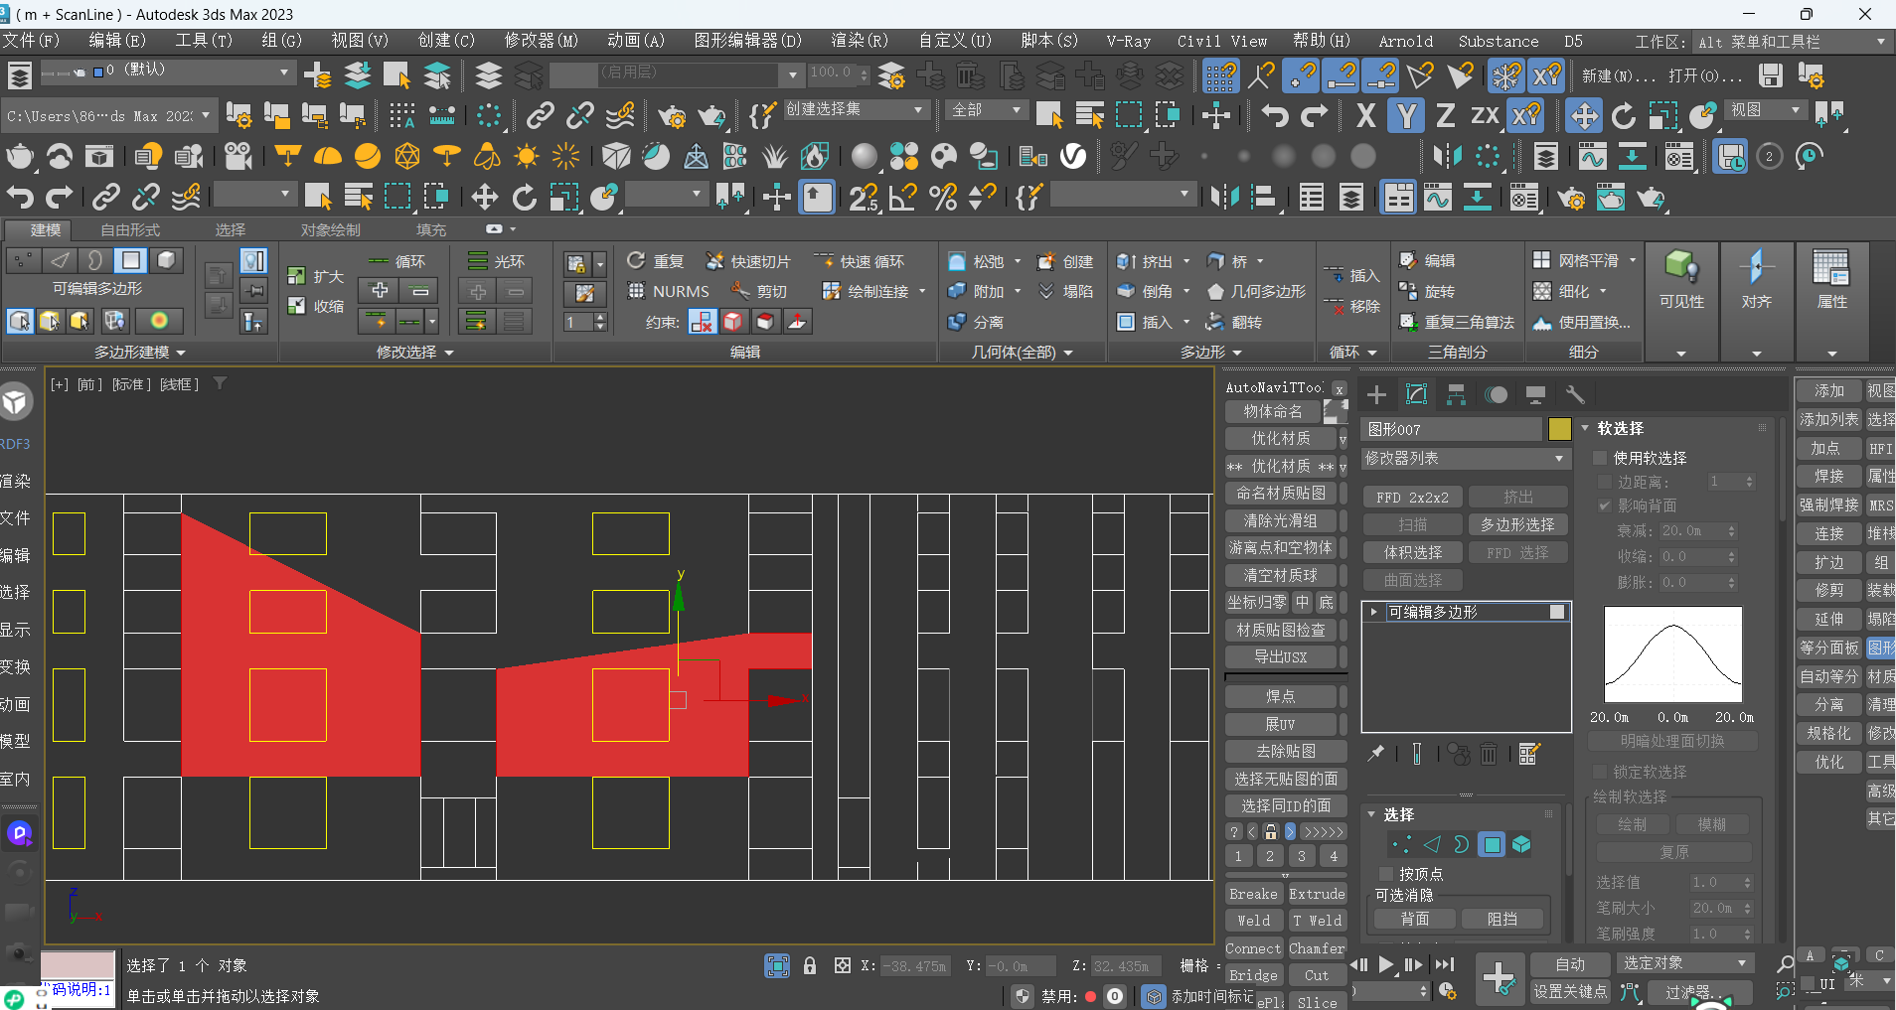
Task: Toggle Editable Poly modifier on/off box in stack
Action: pos(1557,612)
